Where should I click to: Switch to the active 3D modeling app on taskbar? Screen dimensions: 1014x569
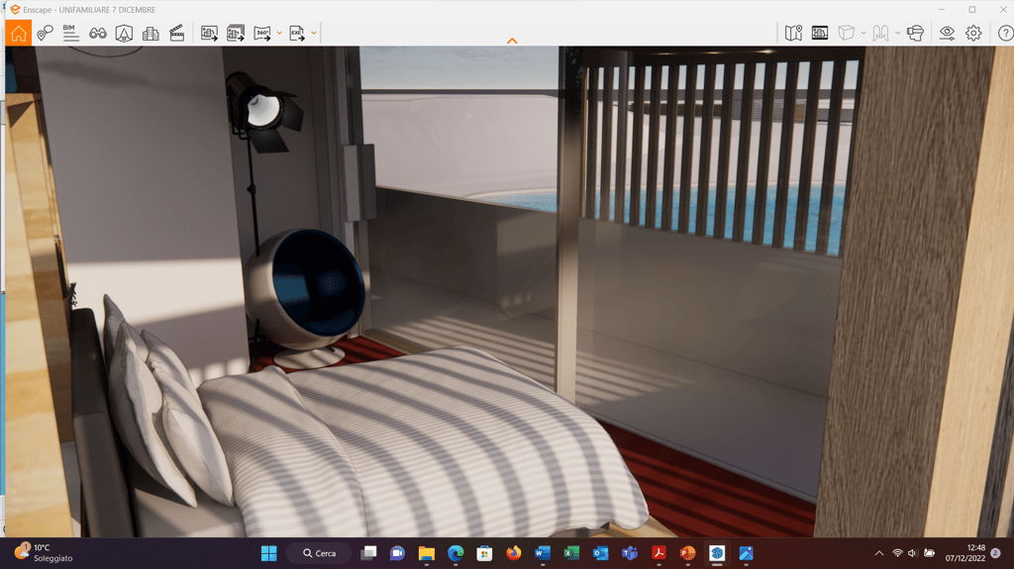[717, 553]
